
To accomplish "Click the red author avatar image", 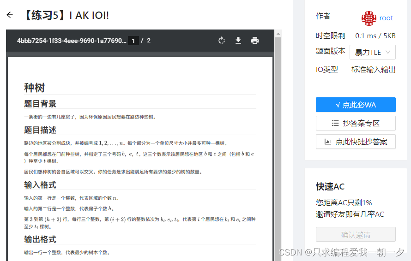I will tap(369, 18).
